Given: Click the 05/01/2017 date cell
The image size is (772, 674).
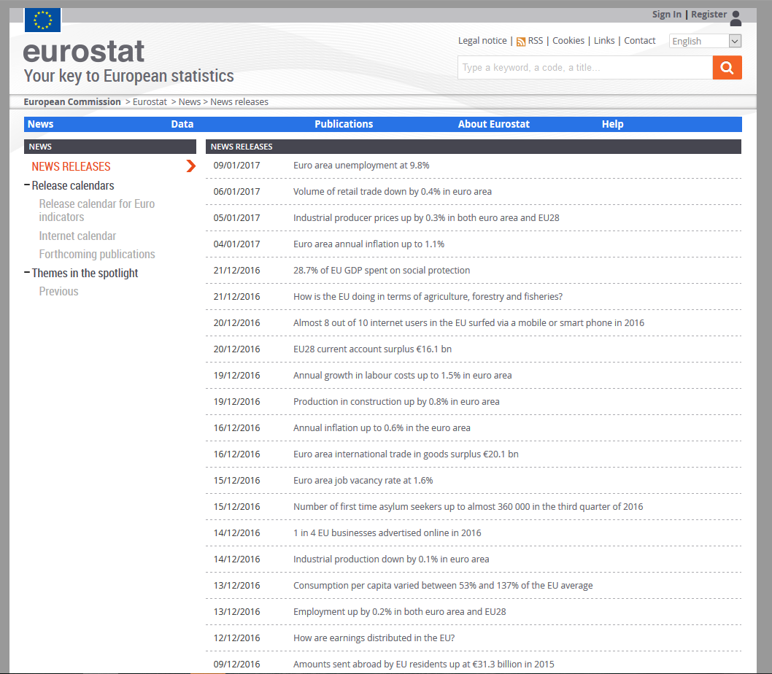Looking at the screenshot, I should pyautogui.click(x=236, y=217).
